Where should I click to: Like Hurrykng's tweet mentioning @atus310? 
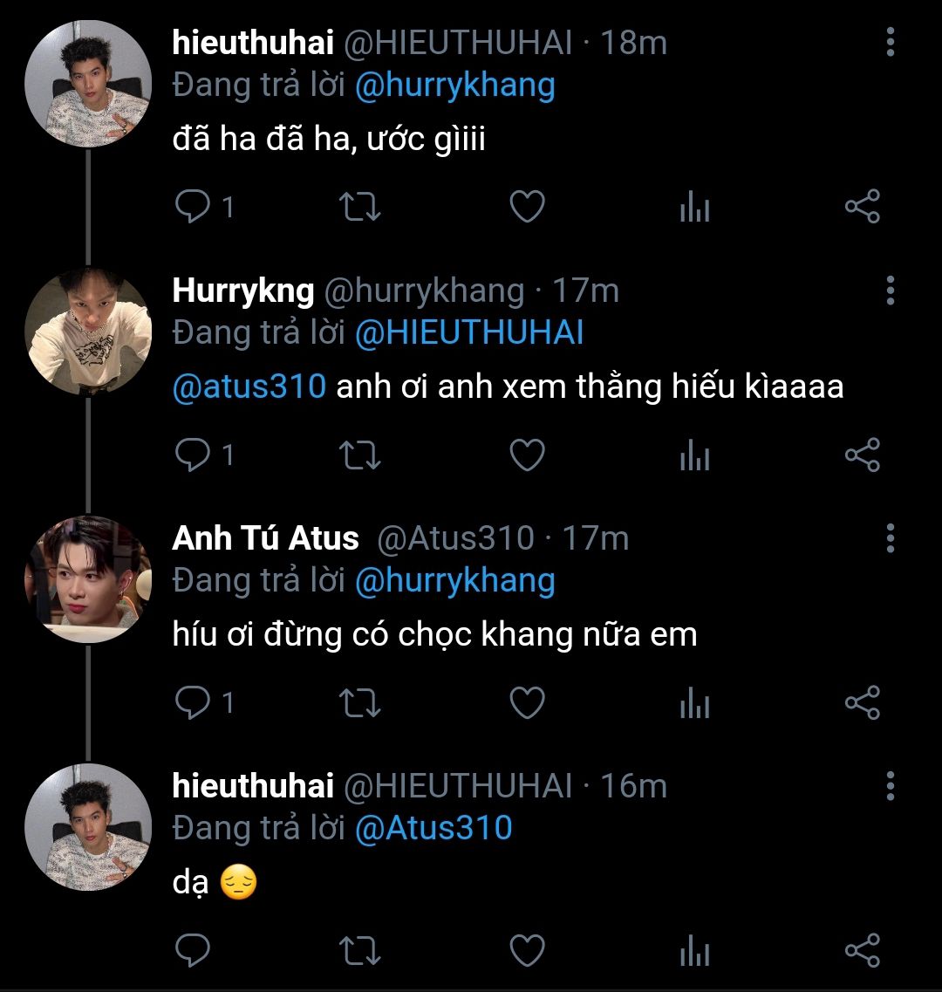pyautogui.click(x=527, y=455)
